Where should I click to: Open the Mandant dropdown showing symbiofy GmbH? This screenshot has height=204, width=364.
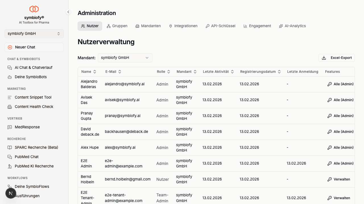(x=125, y=58)
